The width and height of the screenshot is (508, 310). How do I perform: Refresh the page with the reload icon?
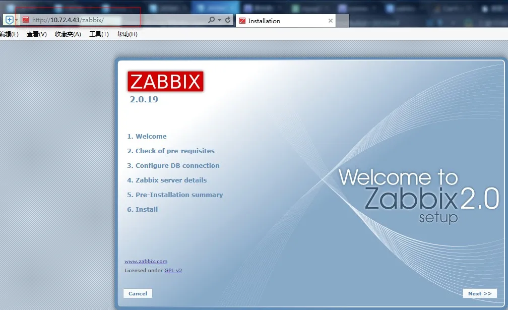tap(228, 20)
